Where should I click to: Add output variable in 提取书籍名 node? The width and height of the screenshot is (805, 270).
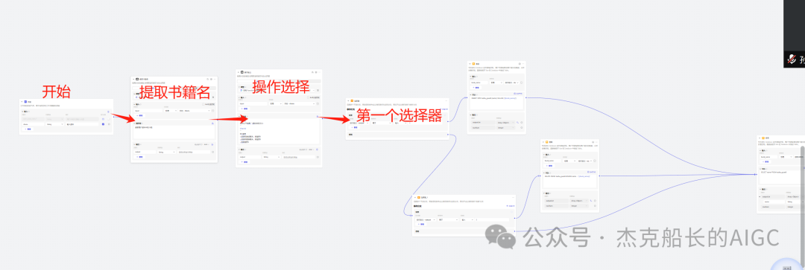coord(139,157)
